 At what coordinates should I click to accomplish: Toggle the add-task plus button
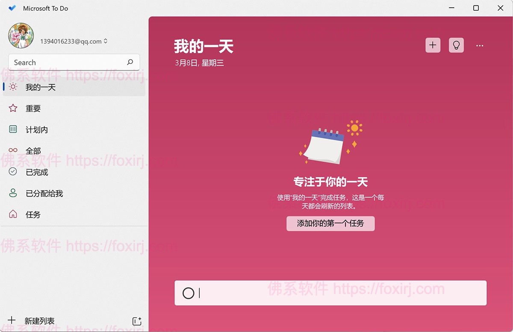click(432, 45)
